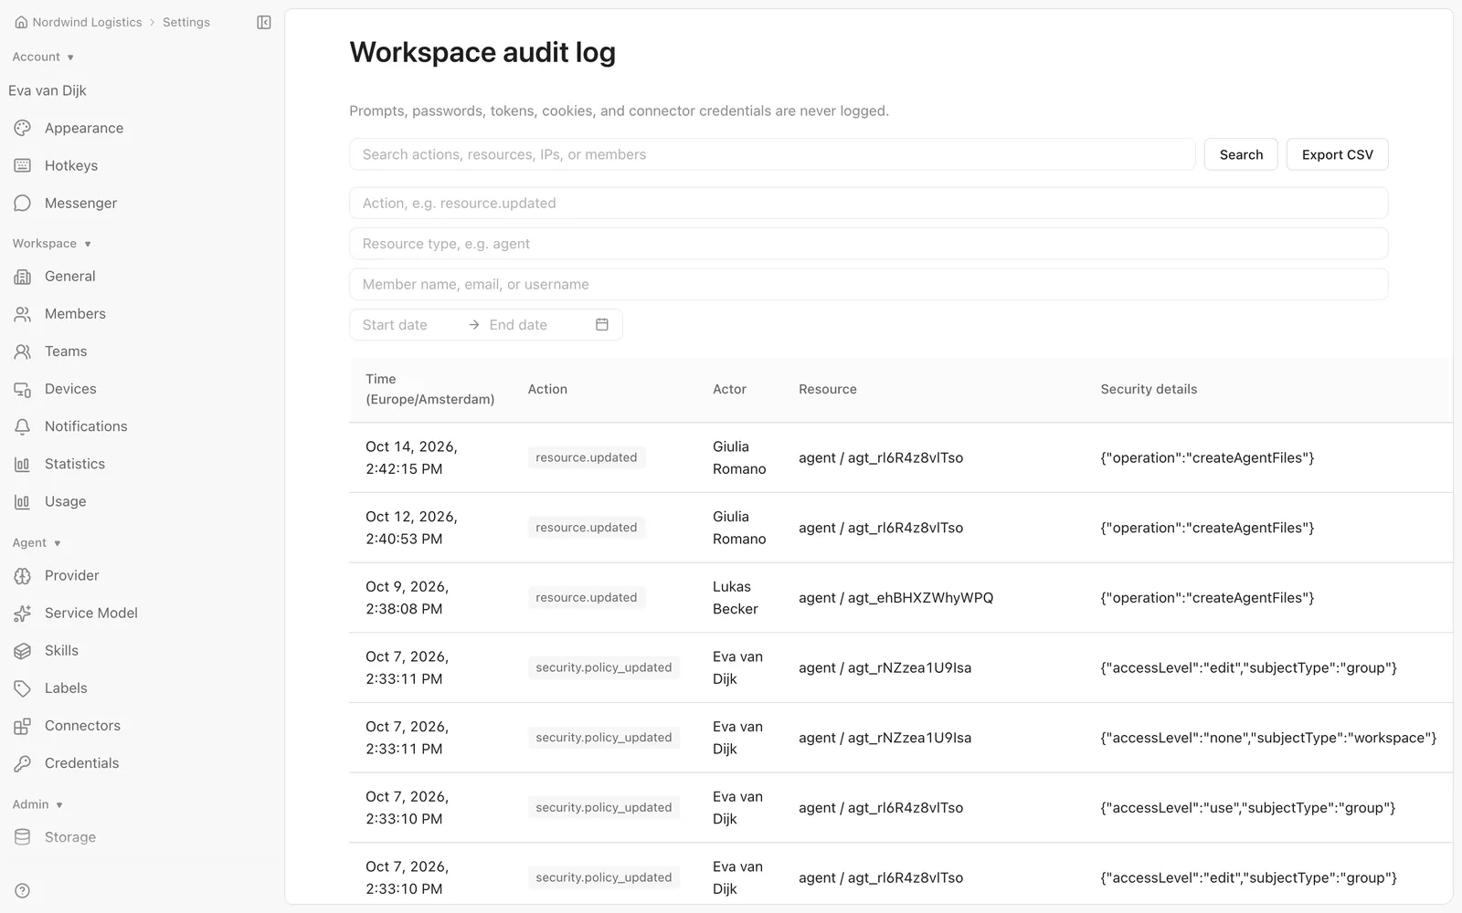Open Appearance settings palette icon

tap(23, 128)
